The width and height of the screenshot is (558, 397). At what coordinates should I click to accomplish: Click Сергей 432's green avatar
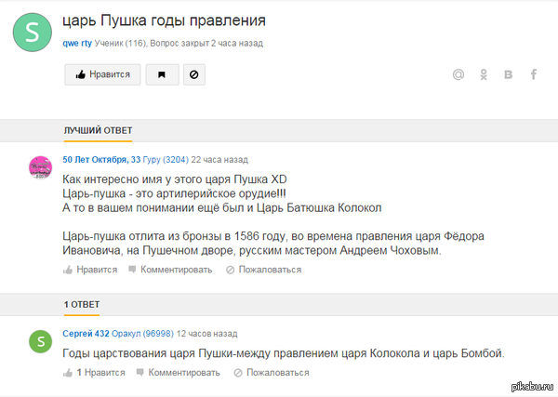pyautogui.click(x=41, y=341)
